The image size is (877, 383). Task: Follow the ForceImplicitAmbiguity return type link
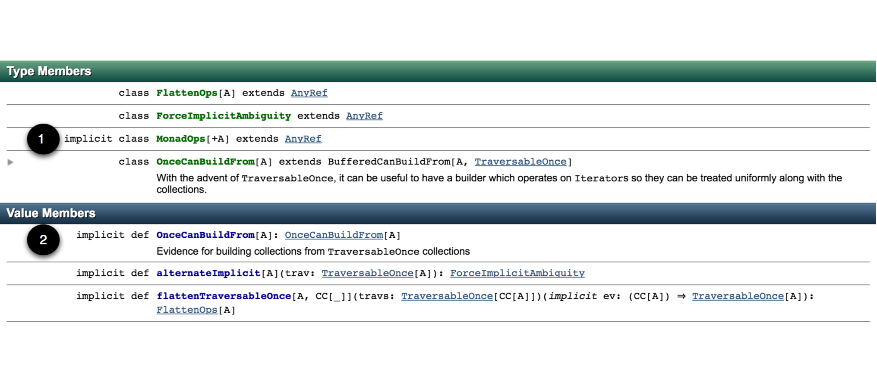click(517, 273)
